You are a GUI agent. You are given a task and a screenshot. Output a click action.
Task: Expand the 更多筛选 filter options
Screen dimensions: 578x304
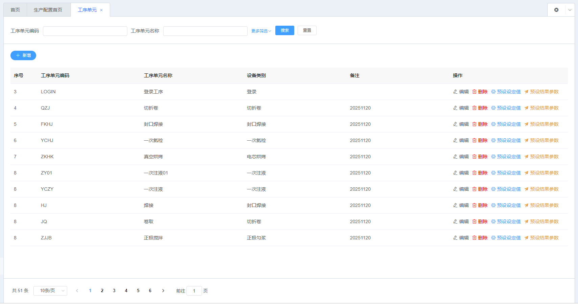coord(261,31)
